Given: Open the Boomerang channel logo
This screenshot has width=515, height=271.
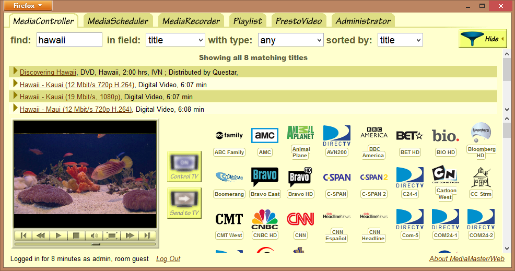Looking at the screenshot, I should [x=229, y=177].
